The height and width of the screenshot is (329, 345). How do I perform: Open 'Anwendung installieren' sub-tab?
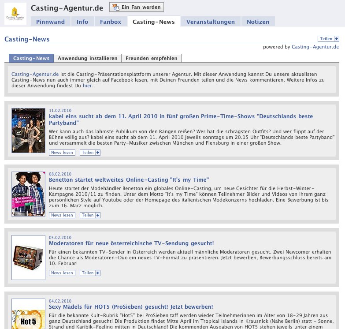[x=87, y=58]
